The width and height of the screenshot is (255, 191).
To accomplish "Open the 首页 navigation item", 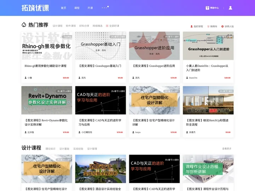I will (63, 8).
